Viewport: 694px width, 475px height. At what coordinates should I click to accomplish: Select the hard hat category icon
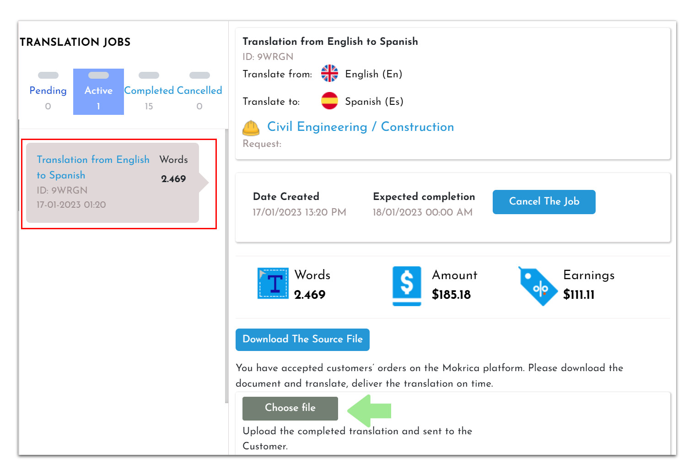coord(250,128)
